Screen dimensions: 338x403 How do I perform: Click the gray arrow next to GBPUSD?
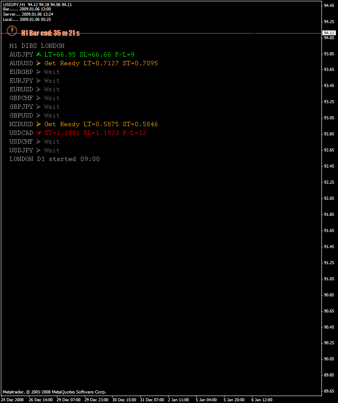(39, 115)
